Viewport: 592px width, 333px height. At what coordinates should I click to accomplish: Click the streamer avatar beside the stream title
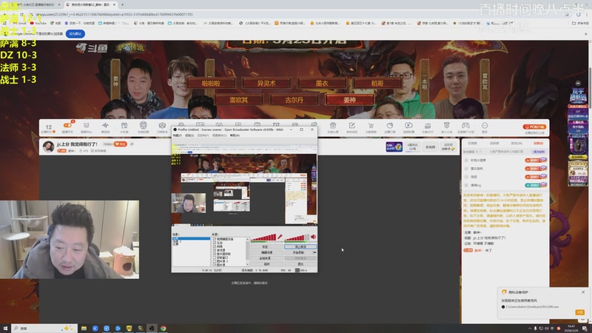pos(48,147)
